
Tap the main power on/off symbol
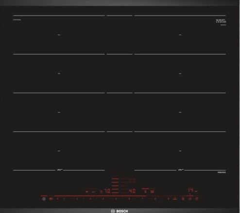tap(44, 199)
